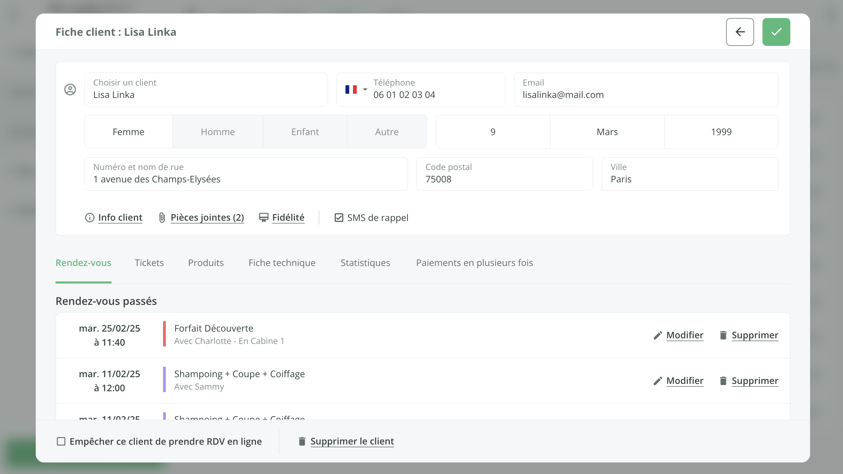Click the Info client circle icon
Image resolution: width=843 pixels, height=474 pixels.
pos(90,218)
